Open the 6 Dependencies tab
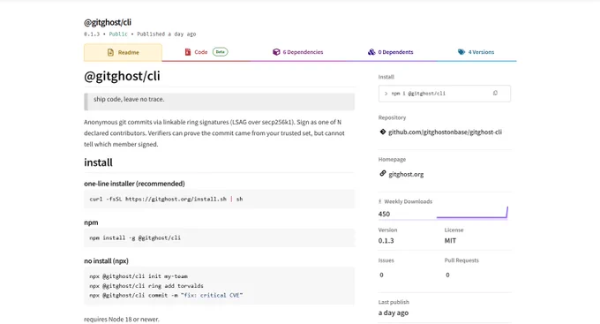600x324 pixels. [298, 52]
